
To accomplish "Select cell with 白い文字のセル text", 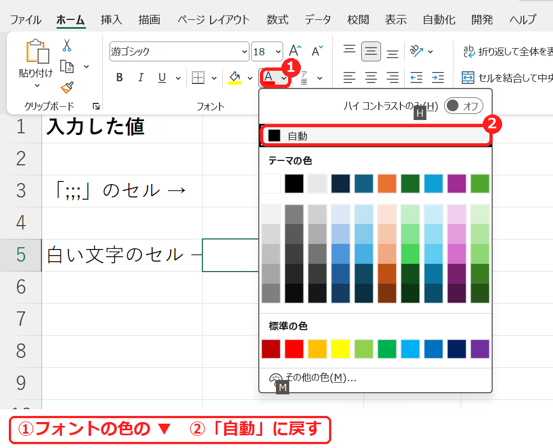I will (122, 255).
